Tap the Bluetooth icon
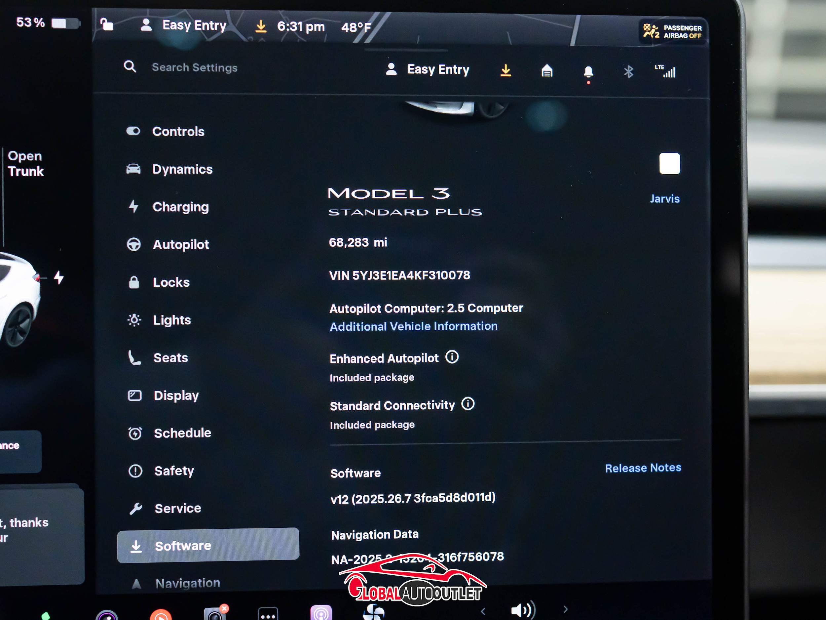Image resolution: width=826 pixels, height=620 pixels. 628,71
